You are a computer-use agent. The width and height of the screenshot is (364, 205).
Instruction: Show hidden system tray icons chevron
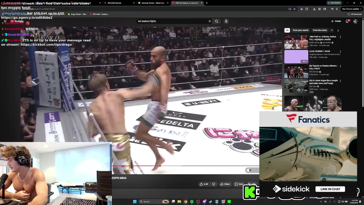pos(321,202)
